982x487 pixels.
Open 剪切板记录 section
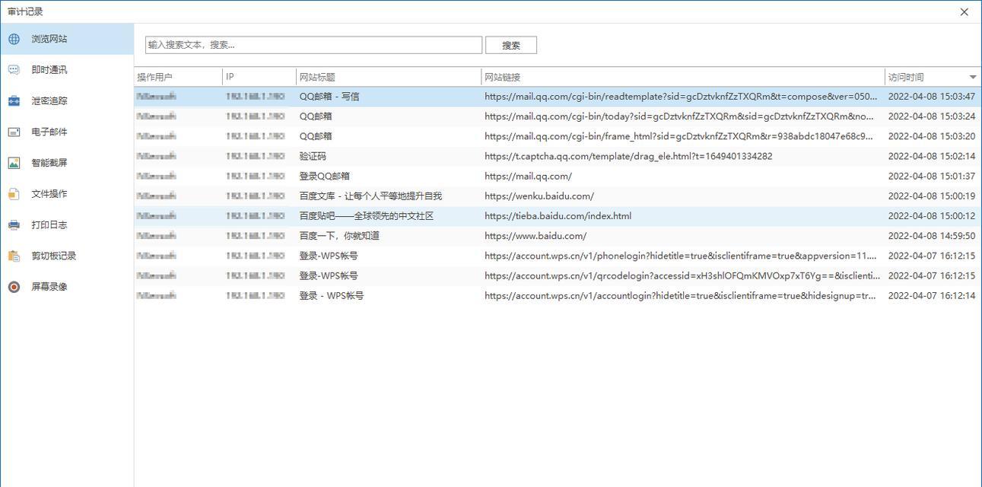(67, 256)
